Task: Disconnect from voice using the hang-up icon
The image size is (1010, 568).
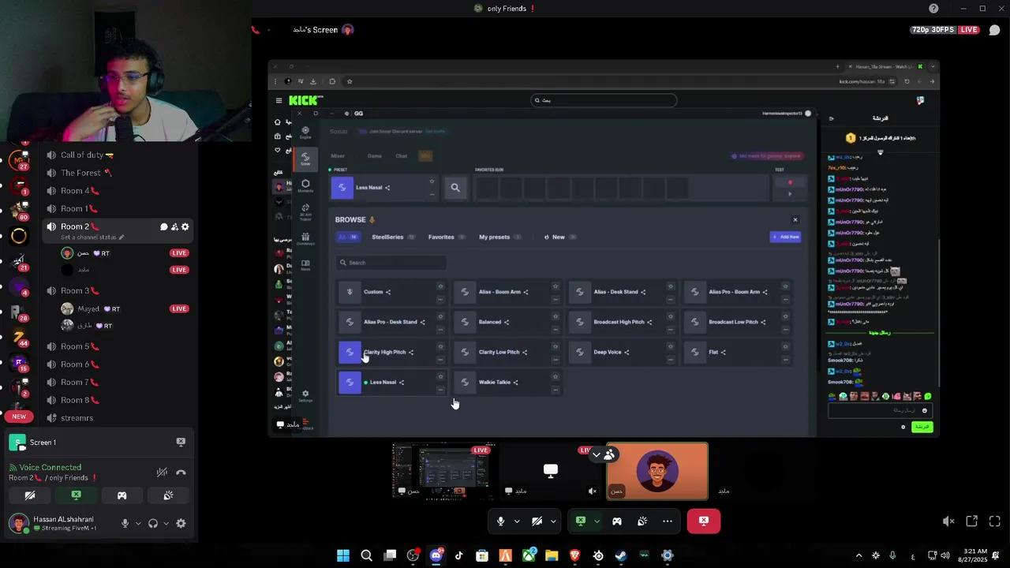Action: pyautogui.click(x=181, y=473)
